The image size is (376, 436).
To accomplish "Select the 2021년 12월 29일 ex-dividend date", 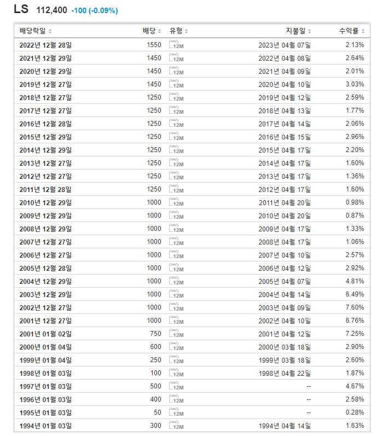I will 45,58.
